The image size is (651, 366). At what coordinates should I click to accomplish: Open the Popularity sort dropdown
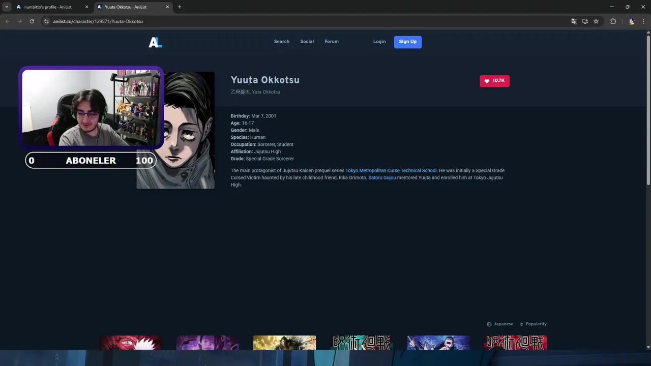pyautogui.click(x=533, y=324)
